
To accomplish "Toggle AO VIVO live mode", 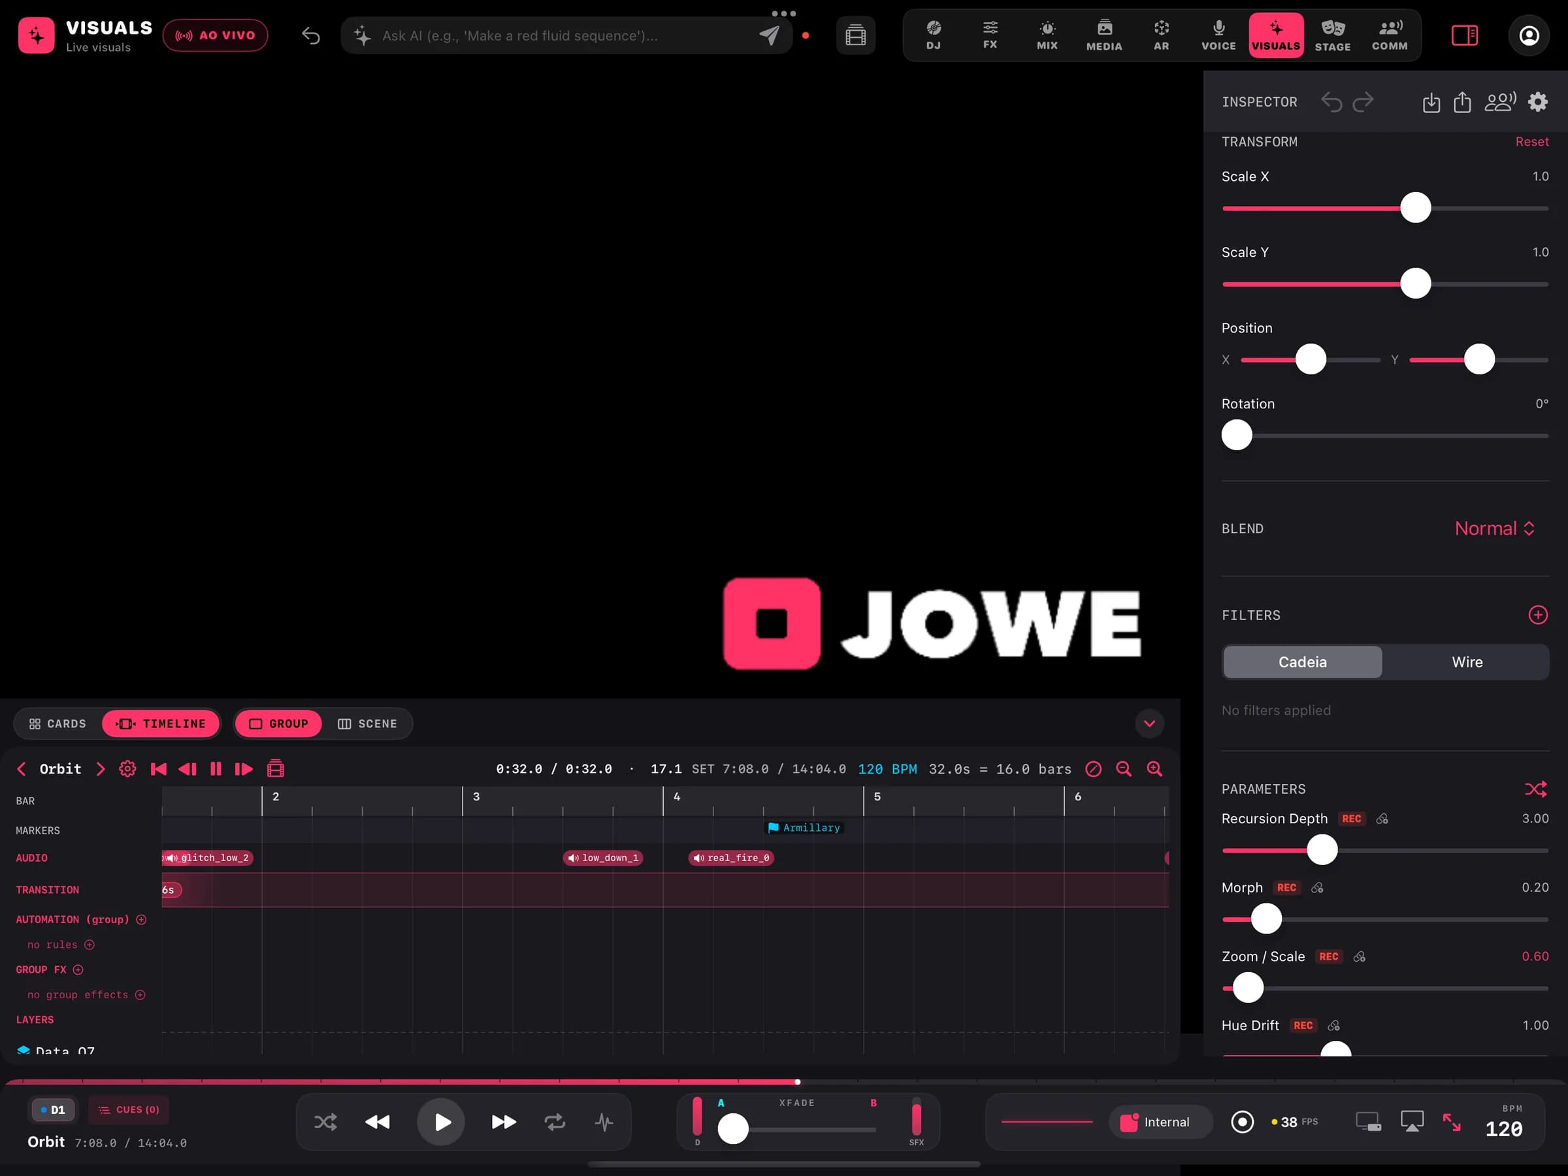I will [215, 35].
